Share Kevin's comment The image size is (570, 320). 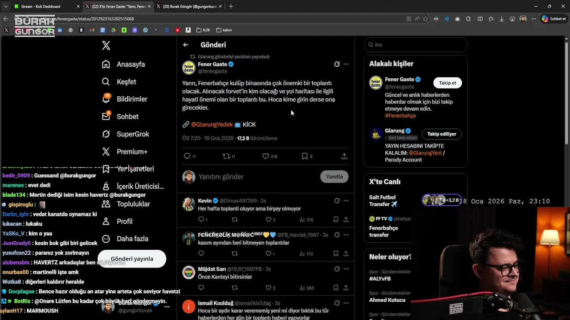coord(346,219)
